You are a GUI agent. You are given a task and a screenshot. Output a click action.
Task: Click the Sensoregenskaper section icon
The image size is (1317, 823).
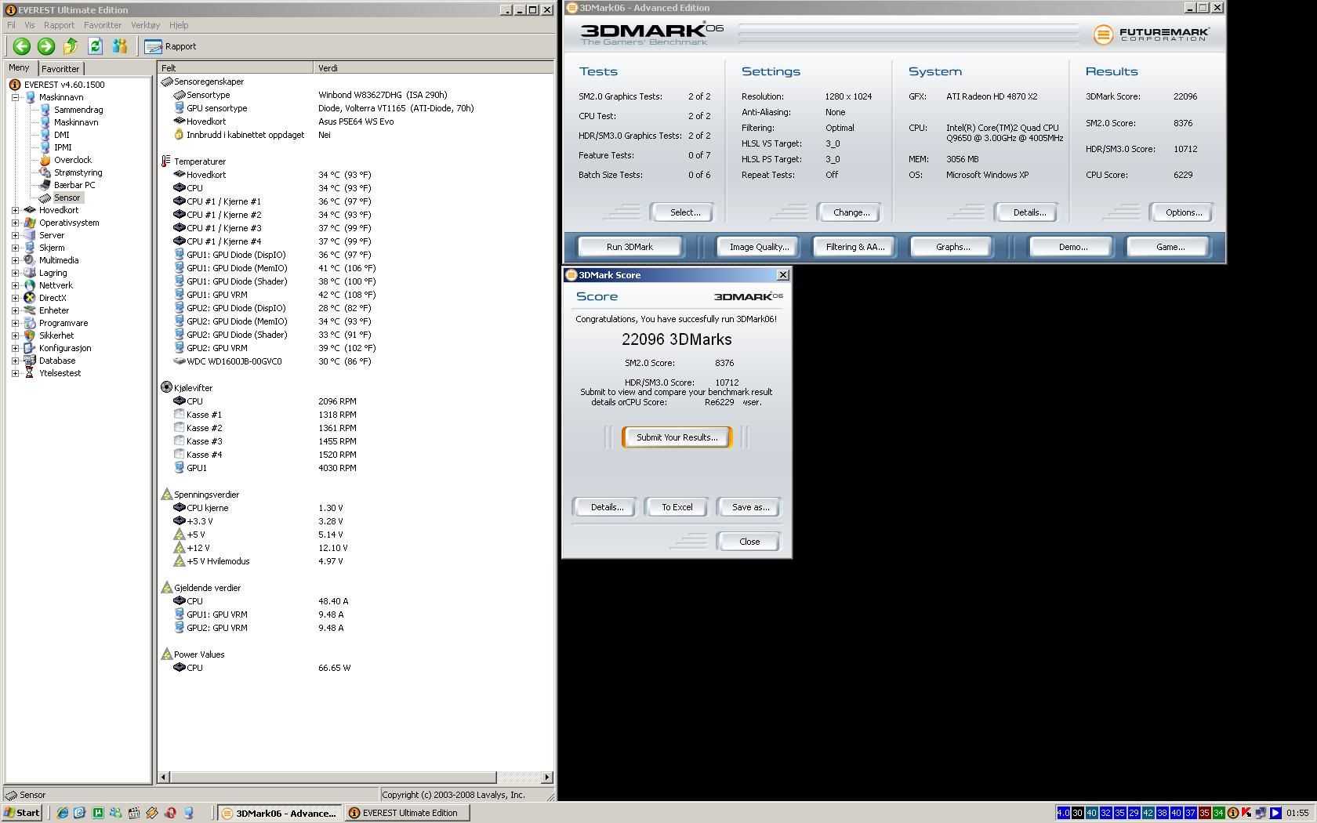pos(166,82)
